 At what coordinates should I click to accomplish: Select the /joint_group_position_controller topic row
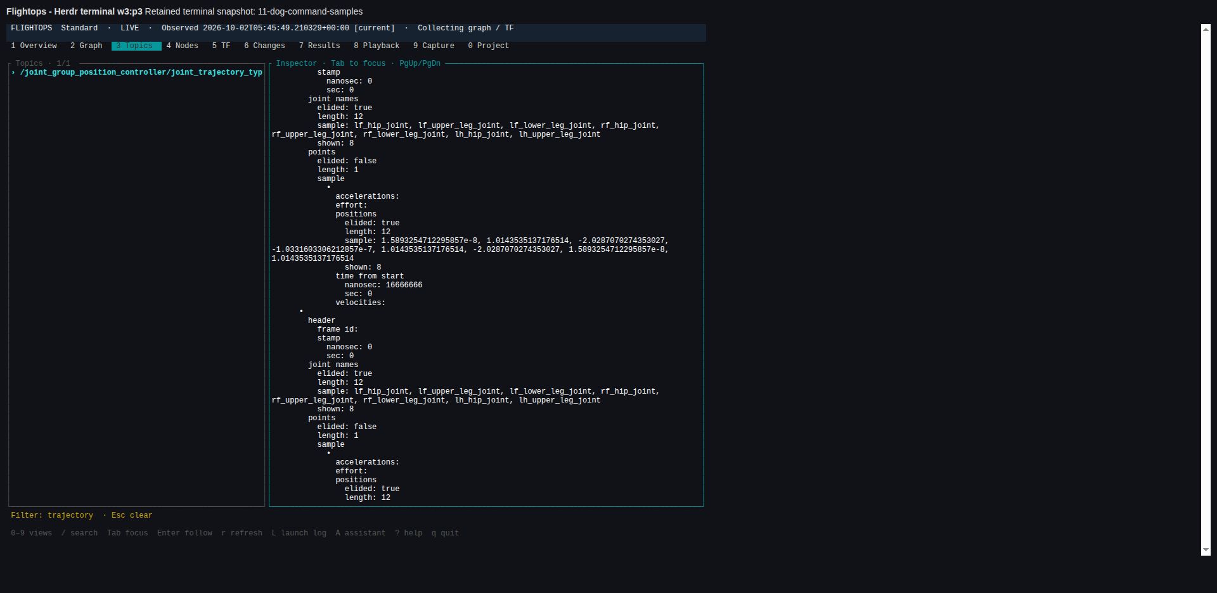[x=136, y=72]
